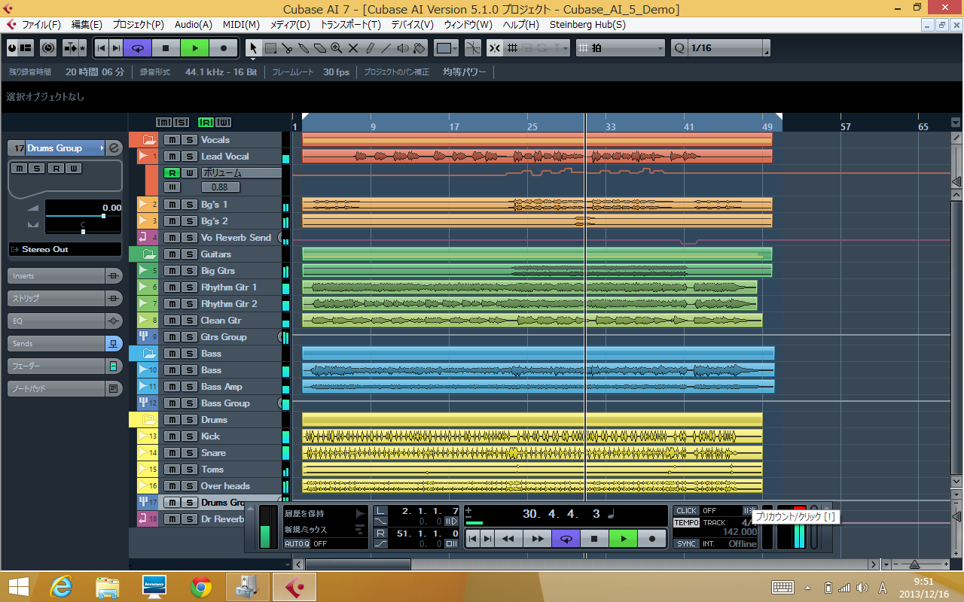Screen dimensions: 964x602
Task: Click the SYNC button in transport
Action: click(687, 543)
